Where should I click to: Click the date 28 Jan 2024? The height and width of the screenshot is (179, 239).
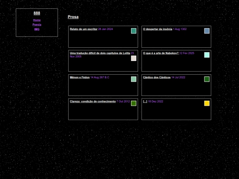coord(105,29)
